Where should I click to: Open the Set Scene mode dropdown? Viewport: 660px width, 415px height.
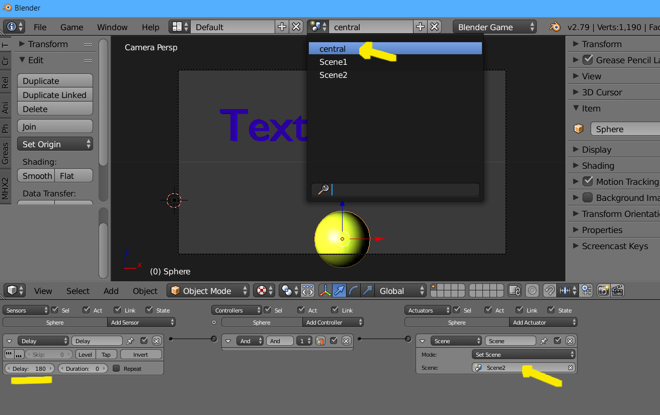pyautogui.click(x=523, y=354)
